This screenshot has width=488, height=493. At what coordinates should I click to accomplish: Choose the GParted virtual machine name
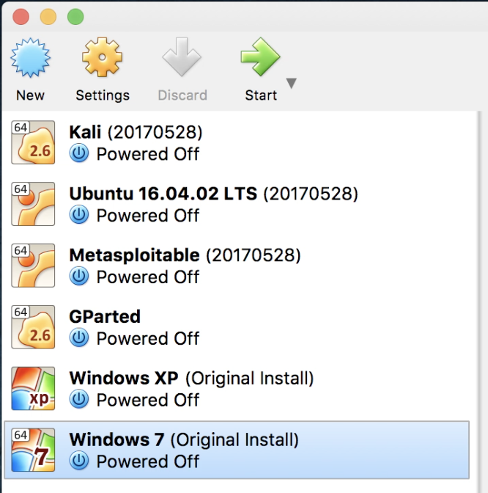105,317
